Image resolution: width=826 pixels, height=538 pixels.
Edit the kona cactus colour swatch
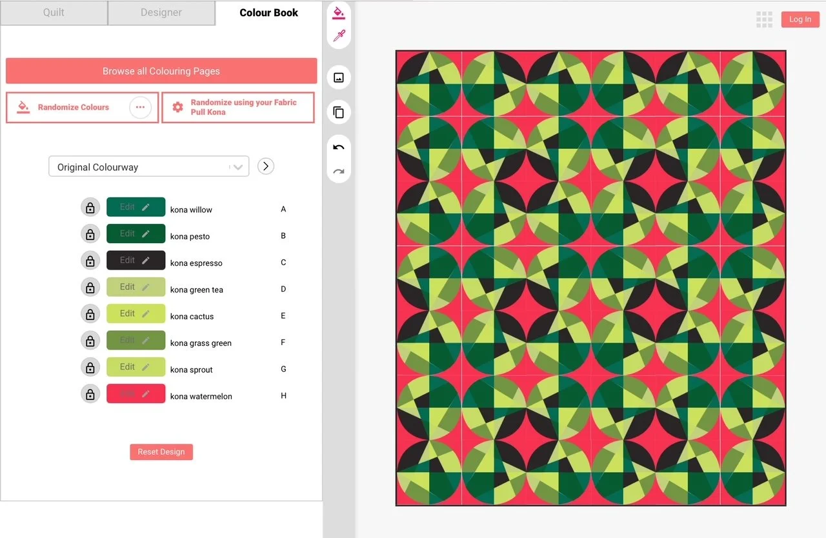(x=136, y=314)
